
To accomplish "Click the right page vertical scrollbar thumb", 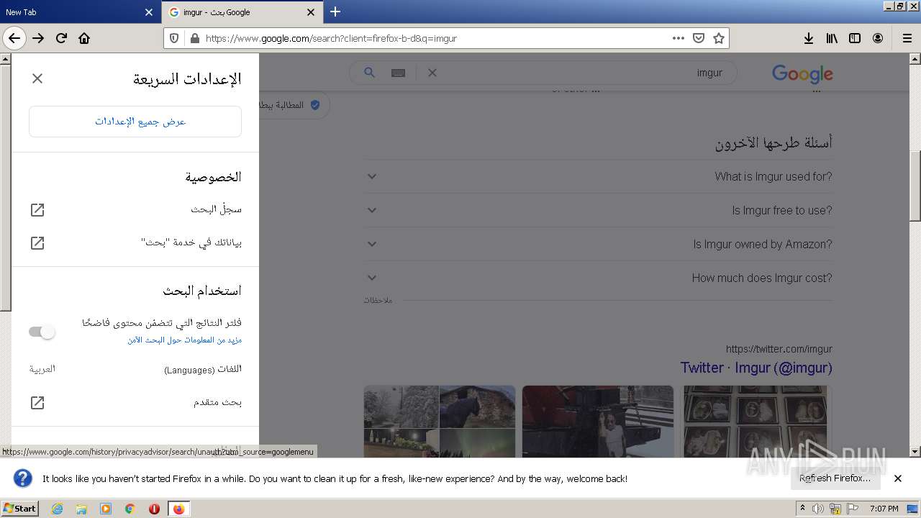I will tap(915, 186).
